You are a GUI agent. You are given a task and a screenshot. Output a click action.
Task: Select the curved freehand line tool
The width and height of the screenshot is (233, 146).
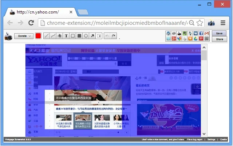53,36
